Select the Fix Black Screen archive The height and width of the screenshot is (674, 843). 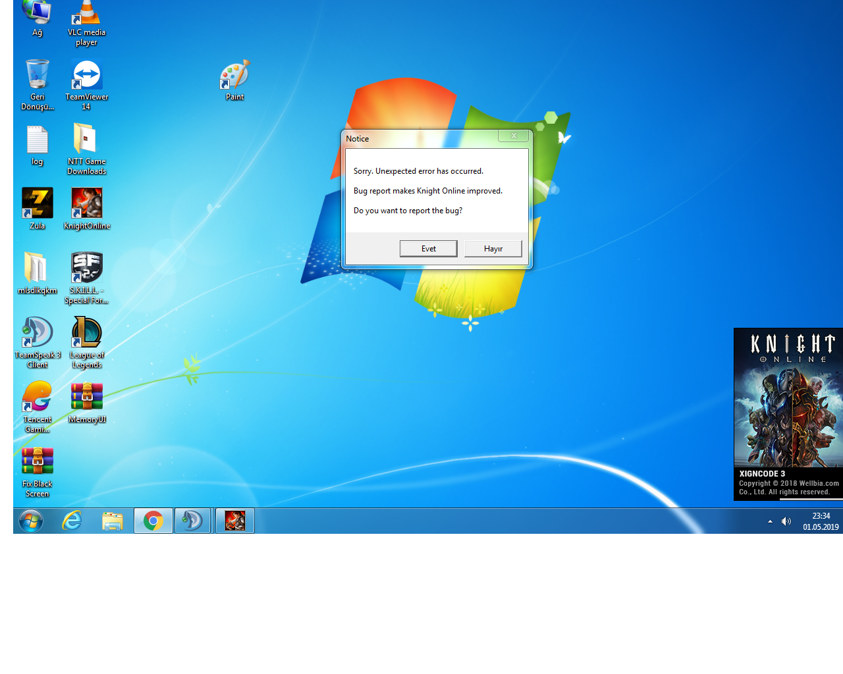(38, 471)
